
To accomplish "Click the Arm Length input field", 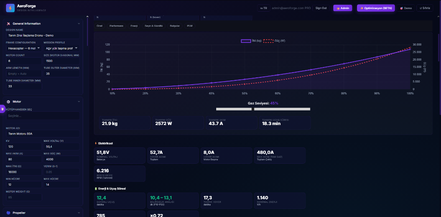I will pyautogui.click(x=24, y=73).
